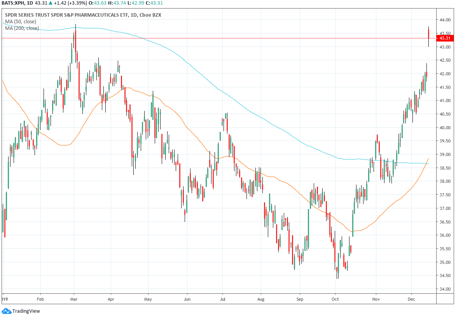The width and height of the screenshot is (456, 317).
Task: Click the MA (200, close) indicator label
Action: click(x=22, y=28)
